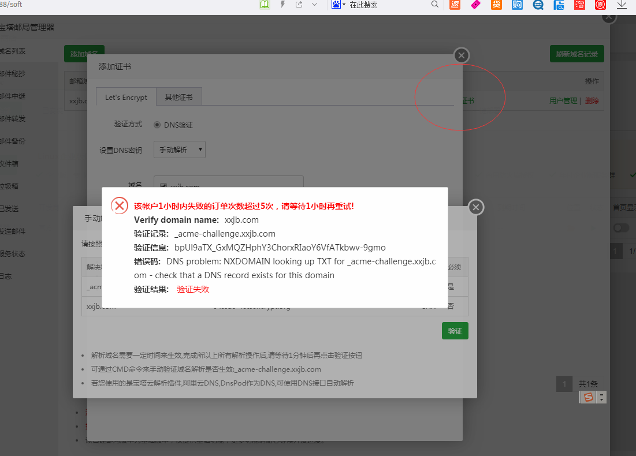The image size is (636, 456).
Task: Toggle the switch under 首页显示
Action: tap(621, 228)
